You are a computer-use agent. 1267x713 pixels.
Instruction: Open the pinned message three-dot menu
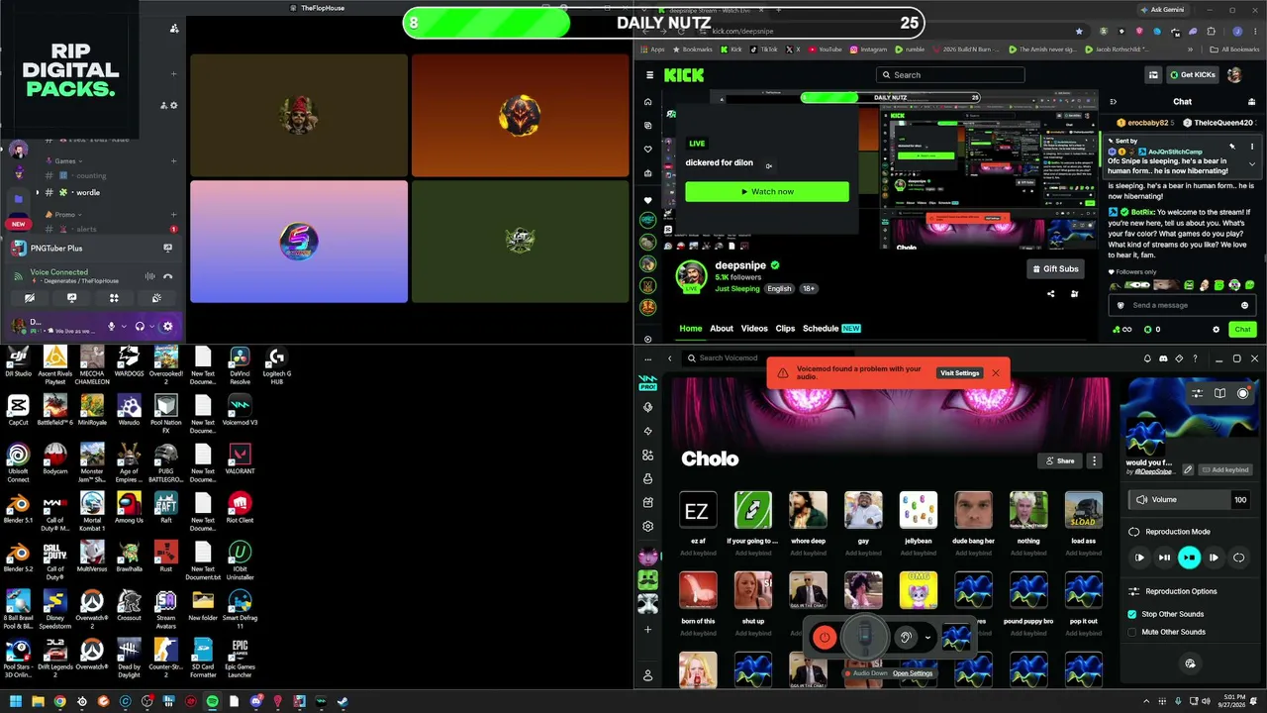[x=1252, y=147]
